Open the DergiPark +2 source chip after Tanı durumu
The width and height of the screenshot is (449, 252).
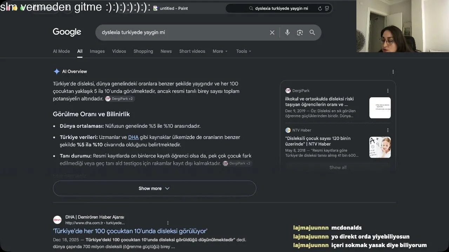click(237, 163)
